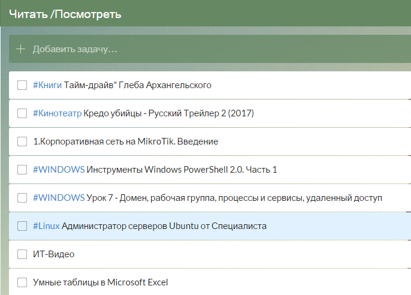Check the Умные таблицы Excel task
The height and width of the screenshot is (295, 411).
[22, 282]
